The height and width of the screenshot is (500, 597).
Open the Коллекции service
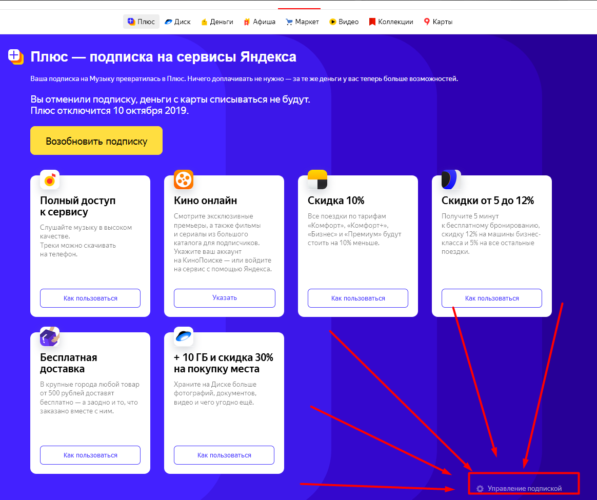(x=391, y=22)
